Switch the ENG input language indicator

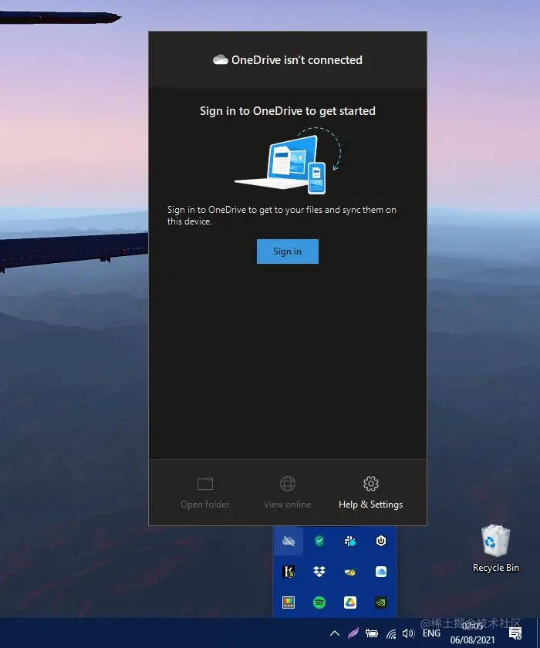(x=431, y=633)
